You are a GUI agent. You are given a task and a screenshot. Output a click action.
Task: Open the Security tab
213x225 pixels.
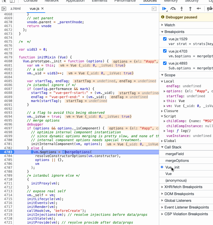[192, 1]
